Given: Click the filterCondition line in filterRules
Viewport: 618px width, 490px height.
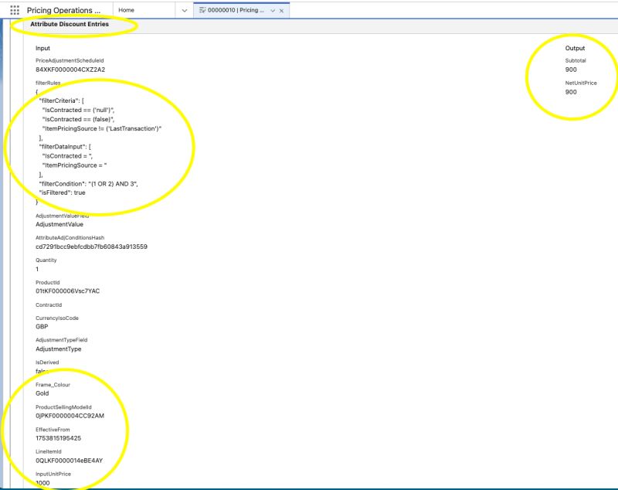Looking at the screenshot, I should click(x=88, y=183).
